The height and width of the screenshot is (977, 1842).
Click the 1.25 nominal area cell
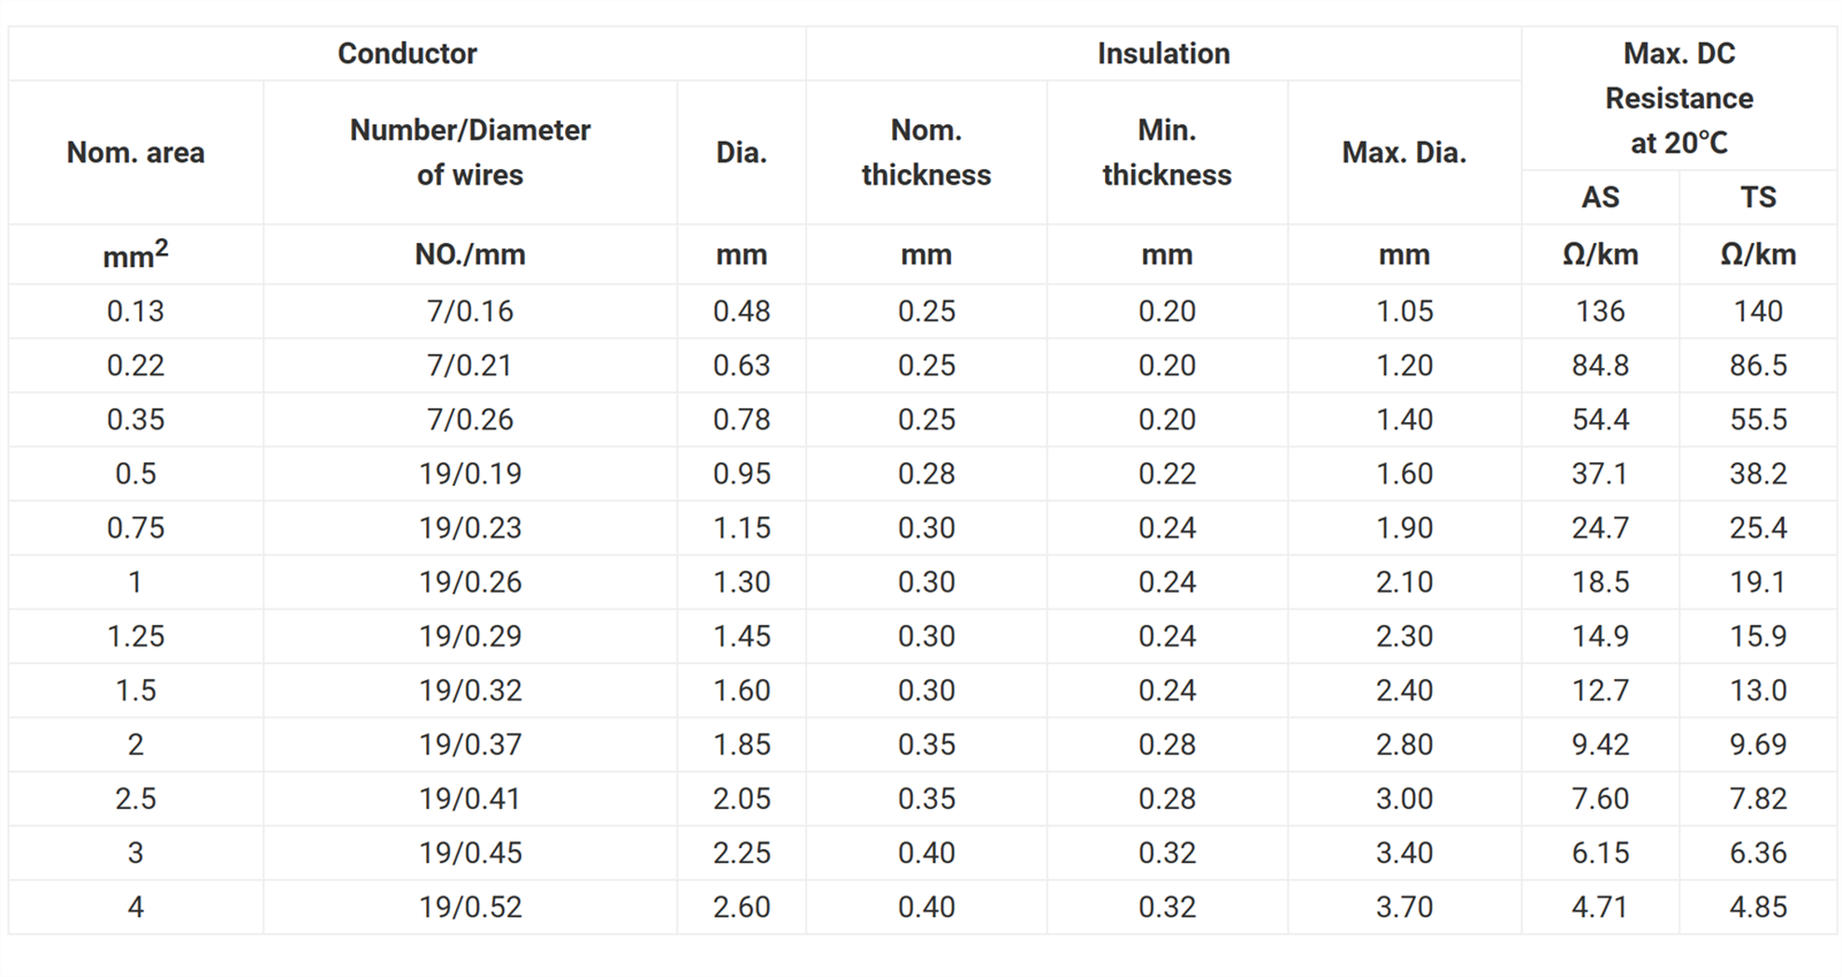[x=135, y=636]
